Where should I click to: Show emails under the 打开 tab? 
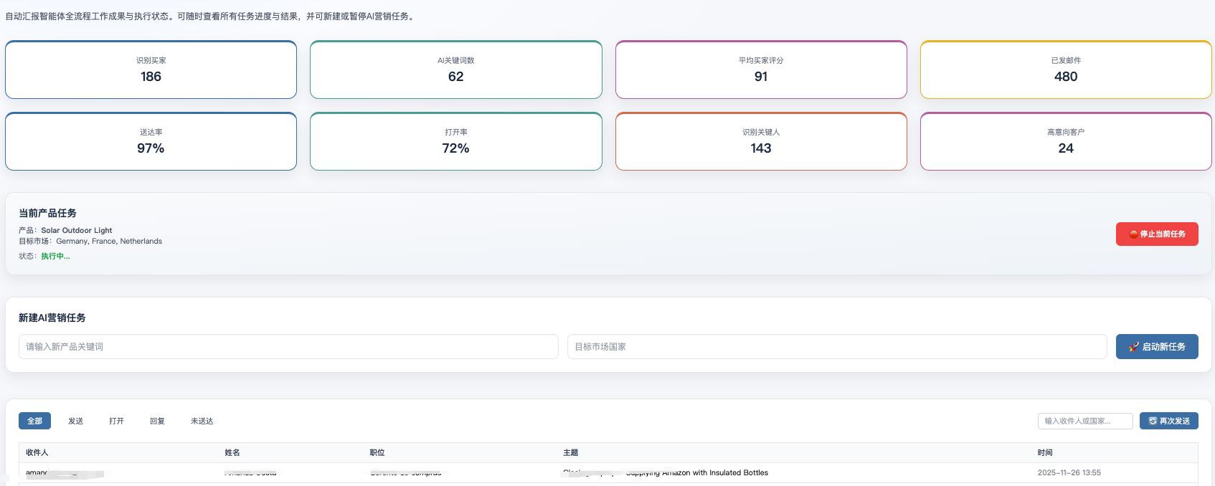116,421
